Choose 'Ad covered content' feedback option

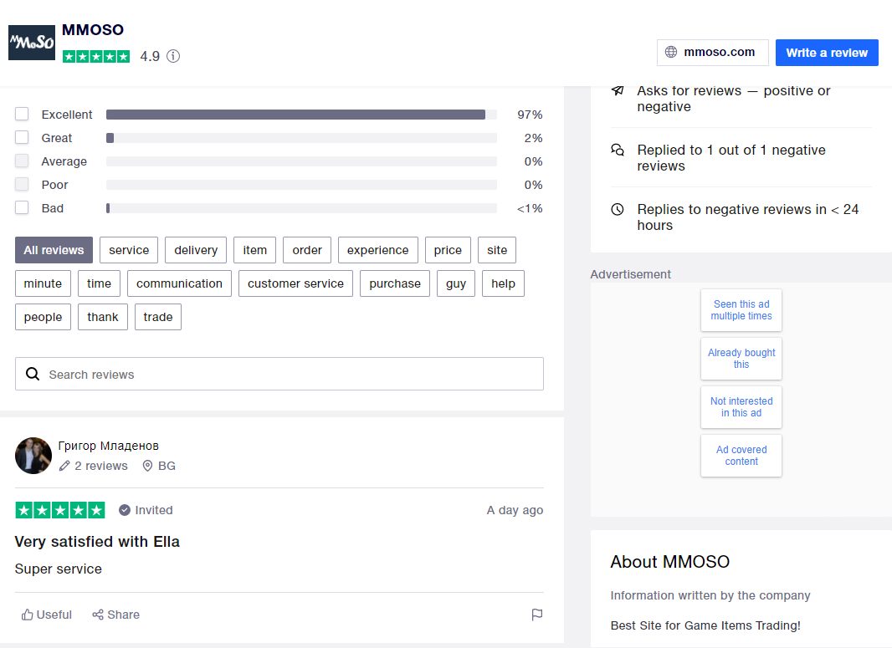tap(741, 456)
